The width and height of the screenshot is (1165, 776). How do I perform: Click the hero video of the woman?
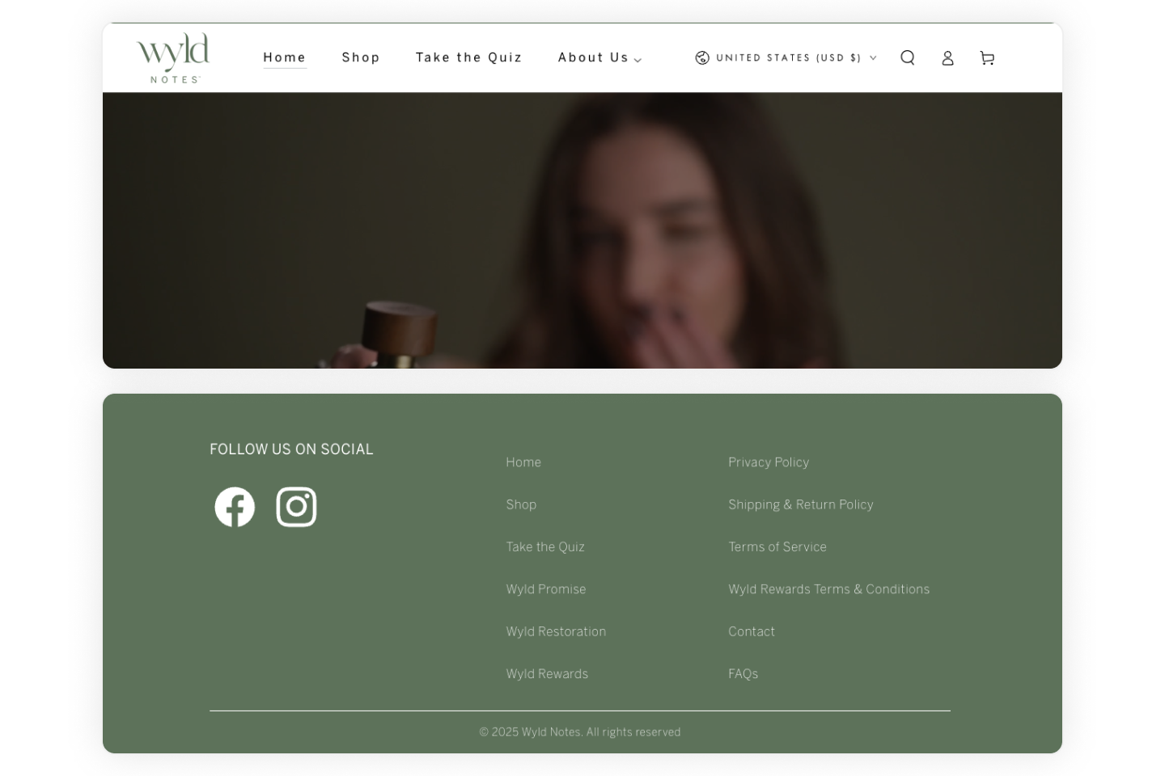[582, 230]
